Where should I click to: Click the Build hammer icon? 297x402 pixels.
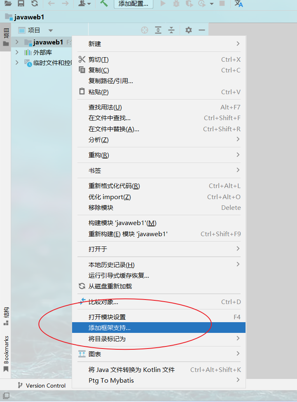pos(104,3)
